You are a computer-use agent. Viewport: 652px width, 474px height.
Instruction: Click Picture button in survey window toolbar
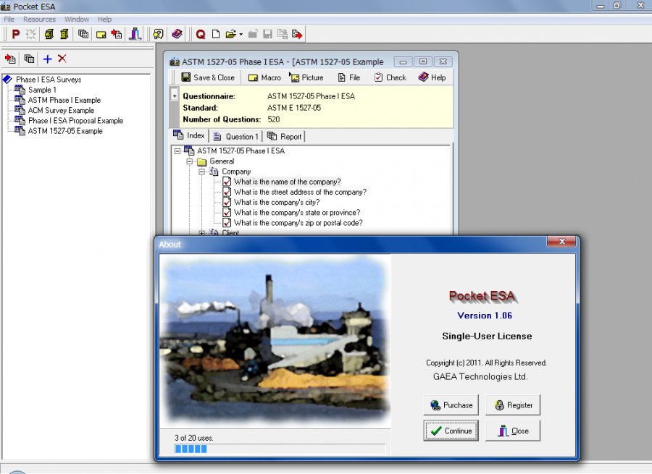306,77
